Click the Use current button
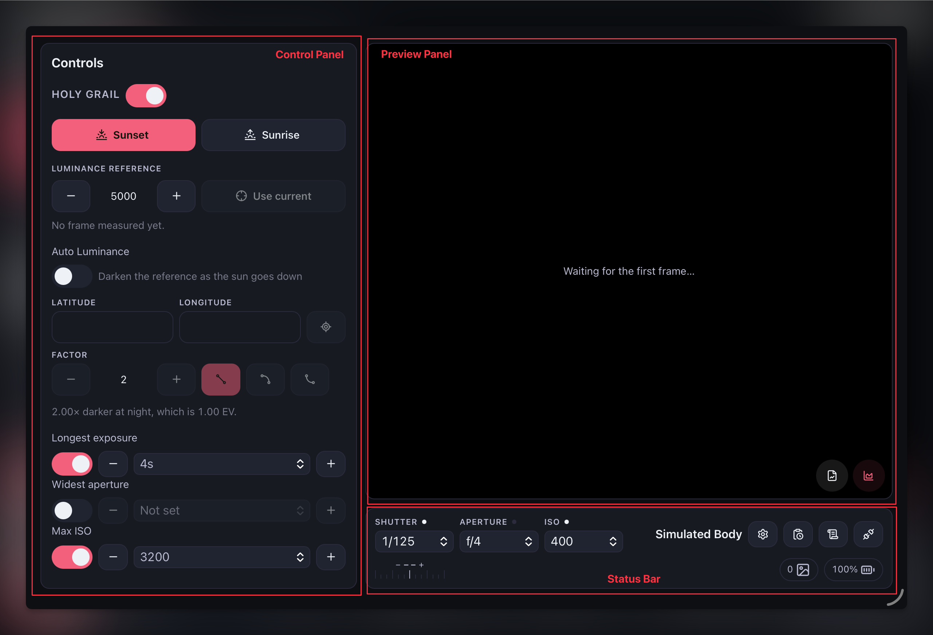 pos(273,196)
